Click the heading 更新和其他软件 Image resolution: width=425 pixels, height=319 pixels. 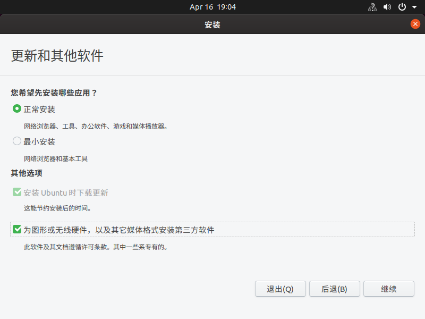pyautogui.click(x=57, y=56)
